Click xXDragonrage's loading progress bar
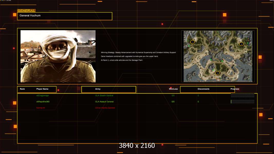The image size is (274, 154). (x=242, y=95)
